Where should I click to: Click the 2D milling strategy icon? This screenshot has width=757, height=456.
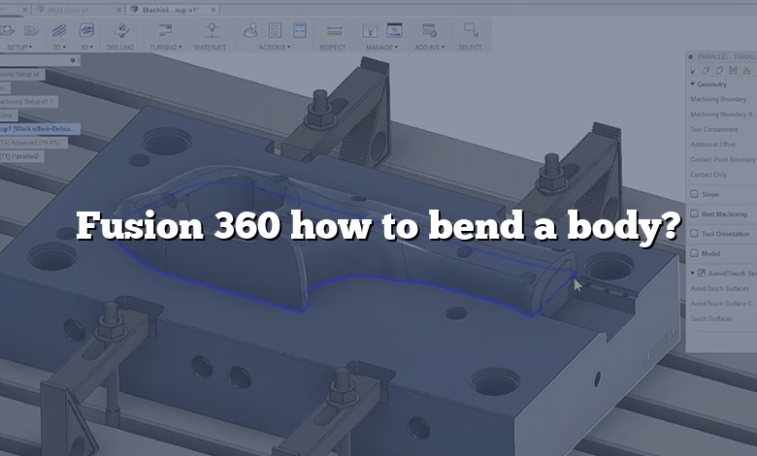[59, 31]
